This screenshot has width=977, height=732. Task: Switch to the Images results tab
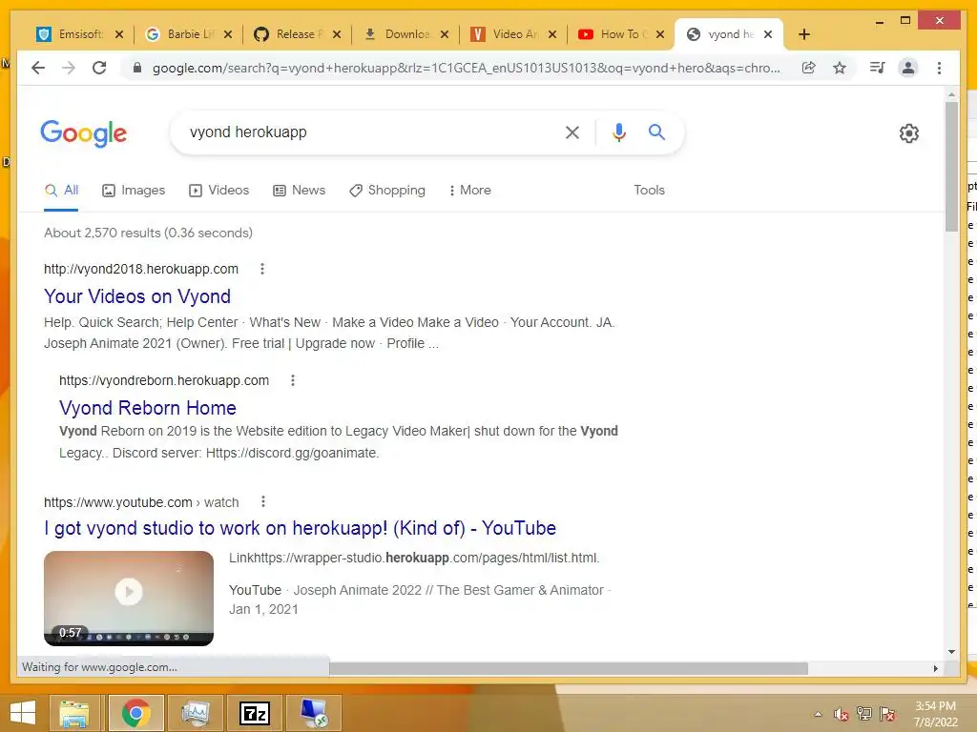[x=134, y=190]
